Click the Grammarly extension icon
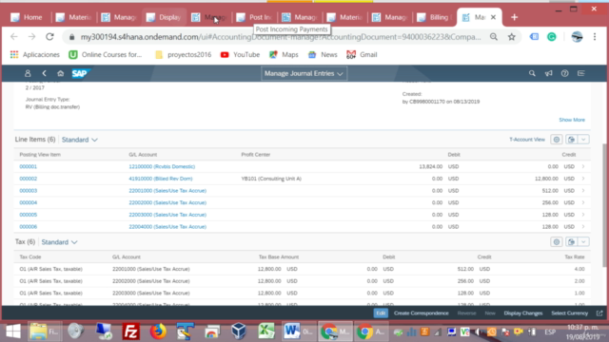This screenshot has width=609, height=342. (552, 37)
